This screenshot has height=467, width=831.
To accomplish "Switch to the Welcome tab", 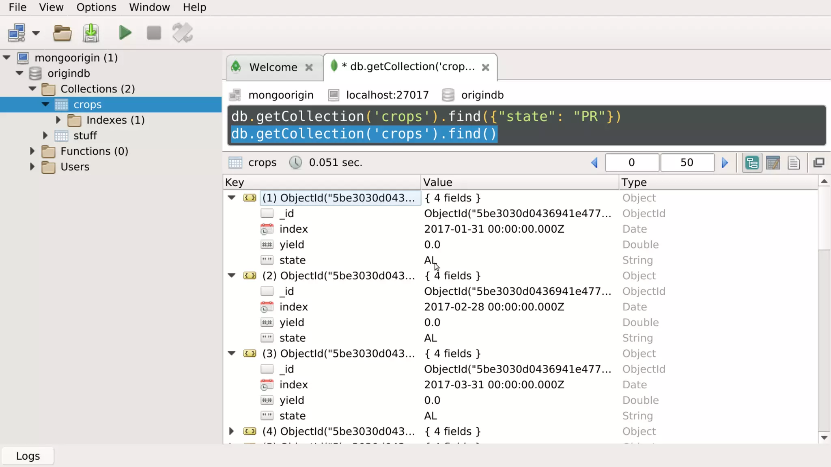I will coord(273,67).
